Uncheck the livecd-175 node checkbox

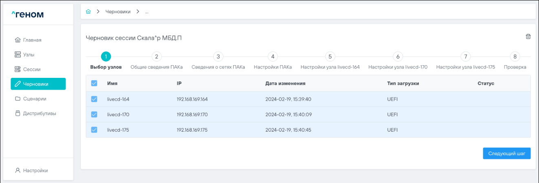tap(94, 130)
